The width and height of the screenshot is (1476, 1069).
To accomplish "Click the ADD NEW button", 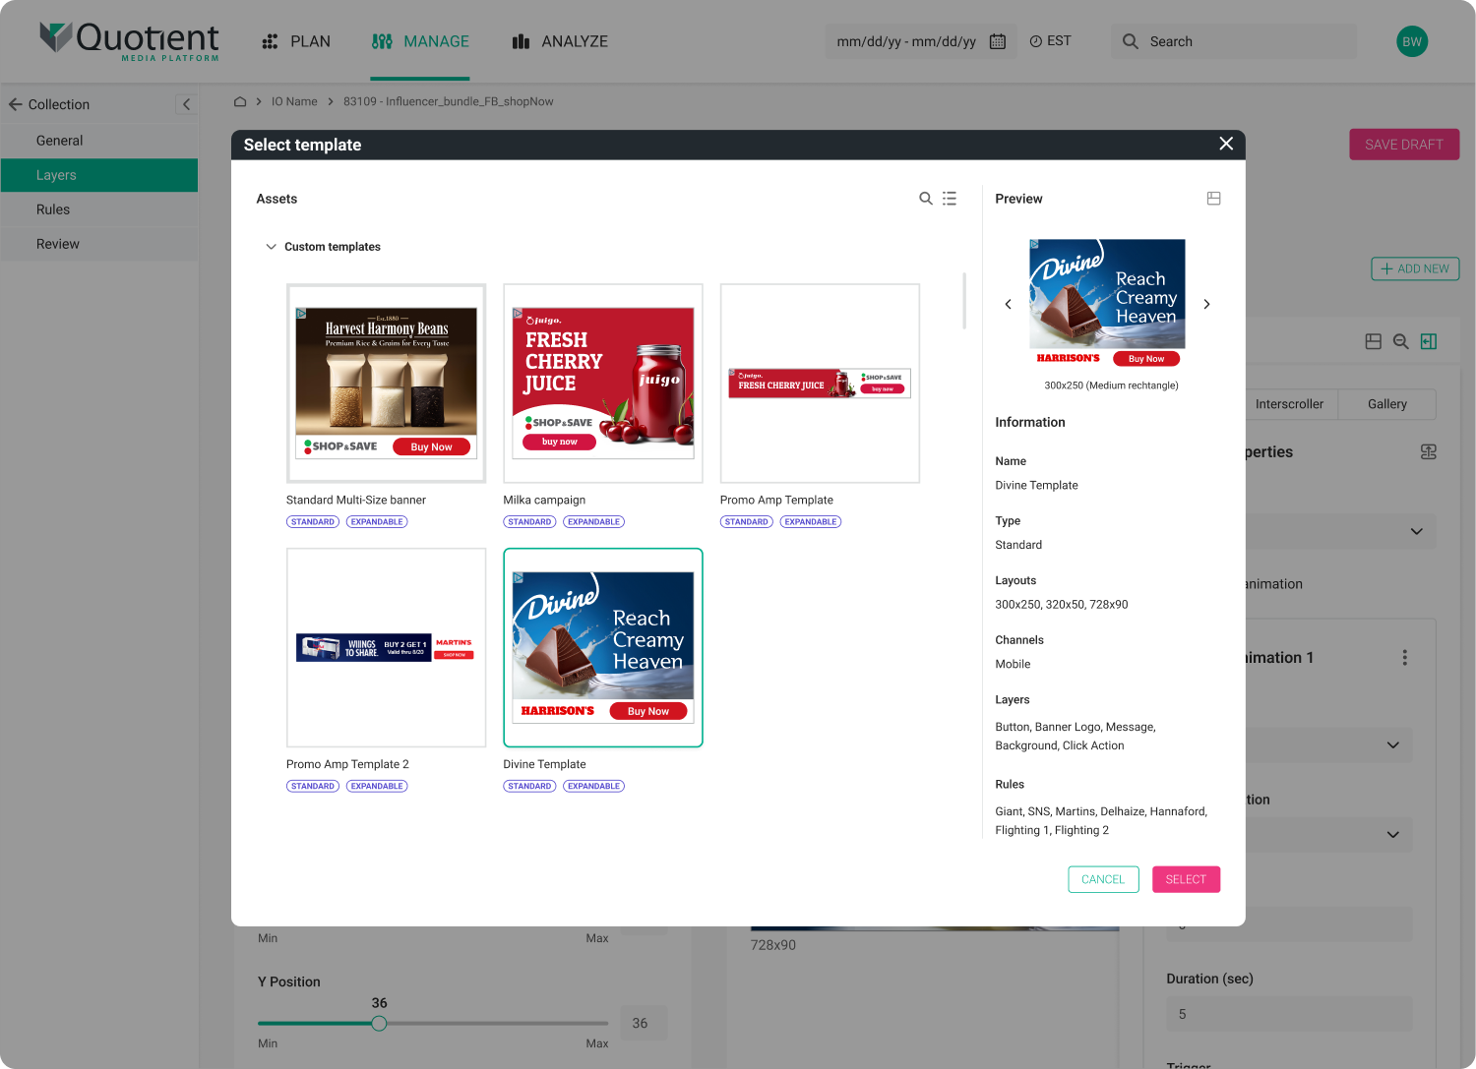I will tap(1415, 268).
